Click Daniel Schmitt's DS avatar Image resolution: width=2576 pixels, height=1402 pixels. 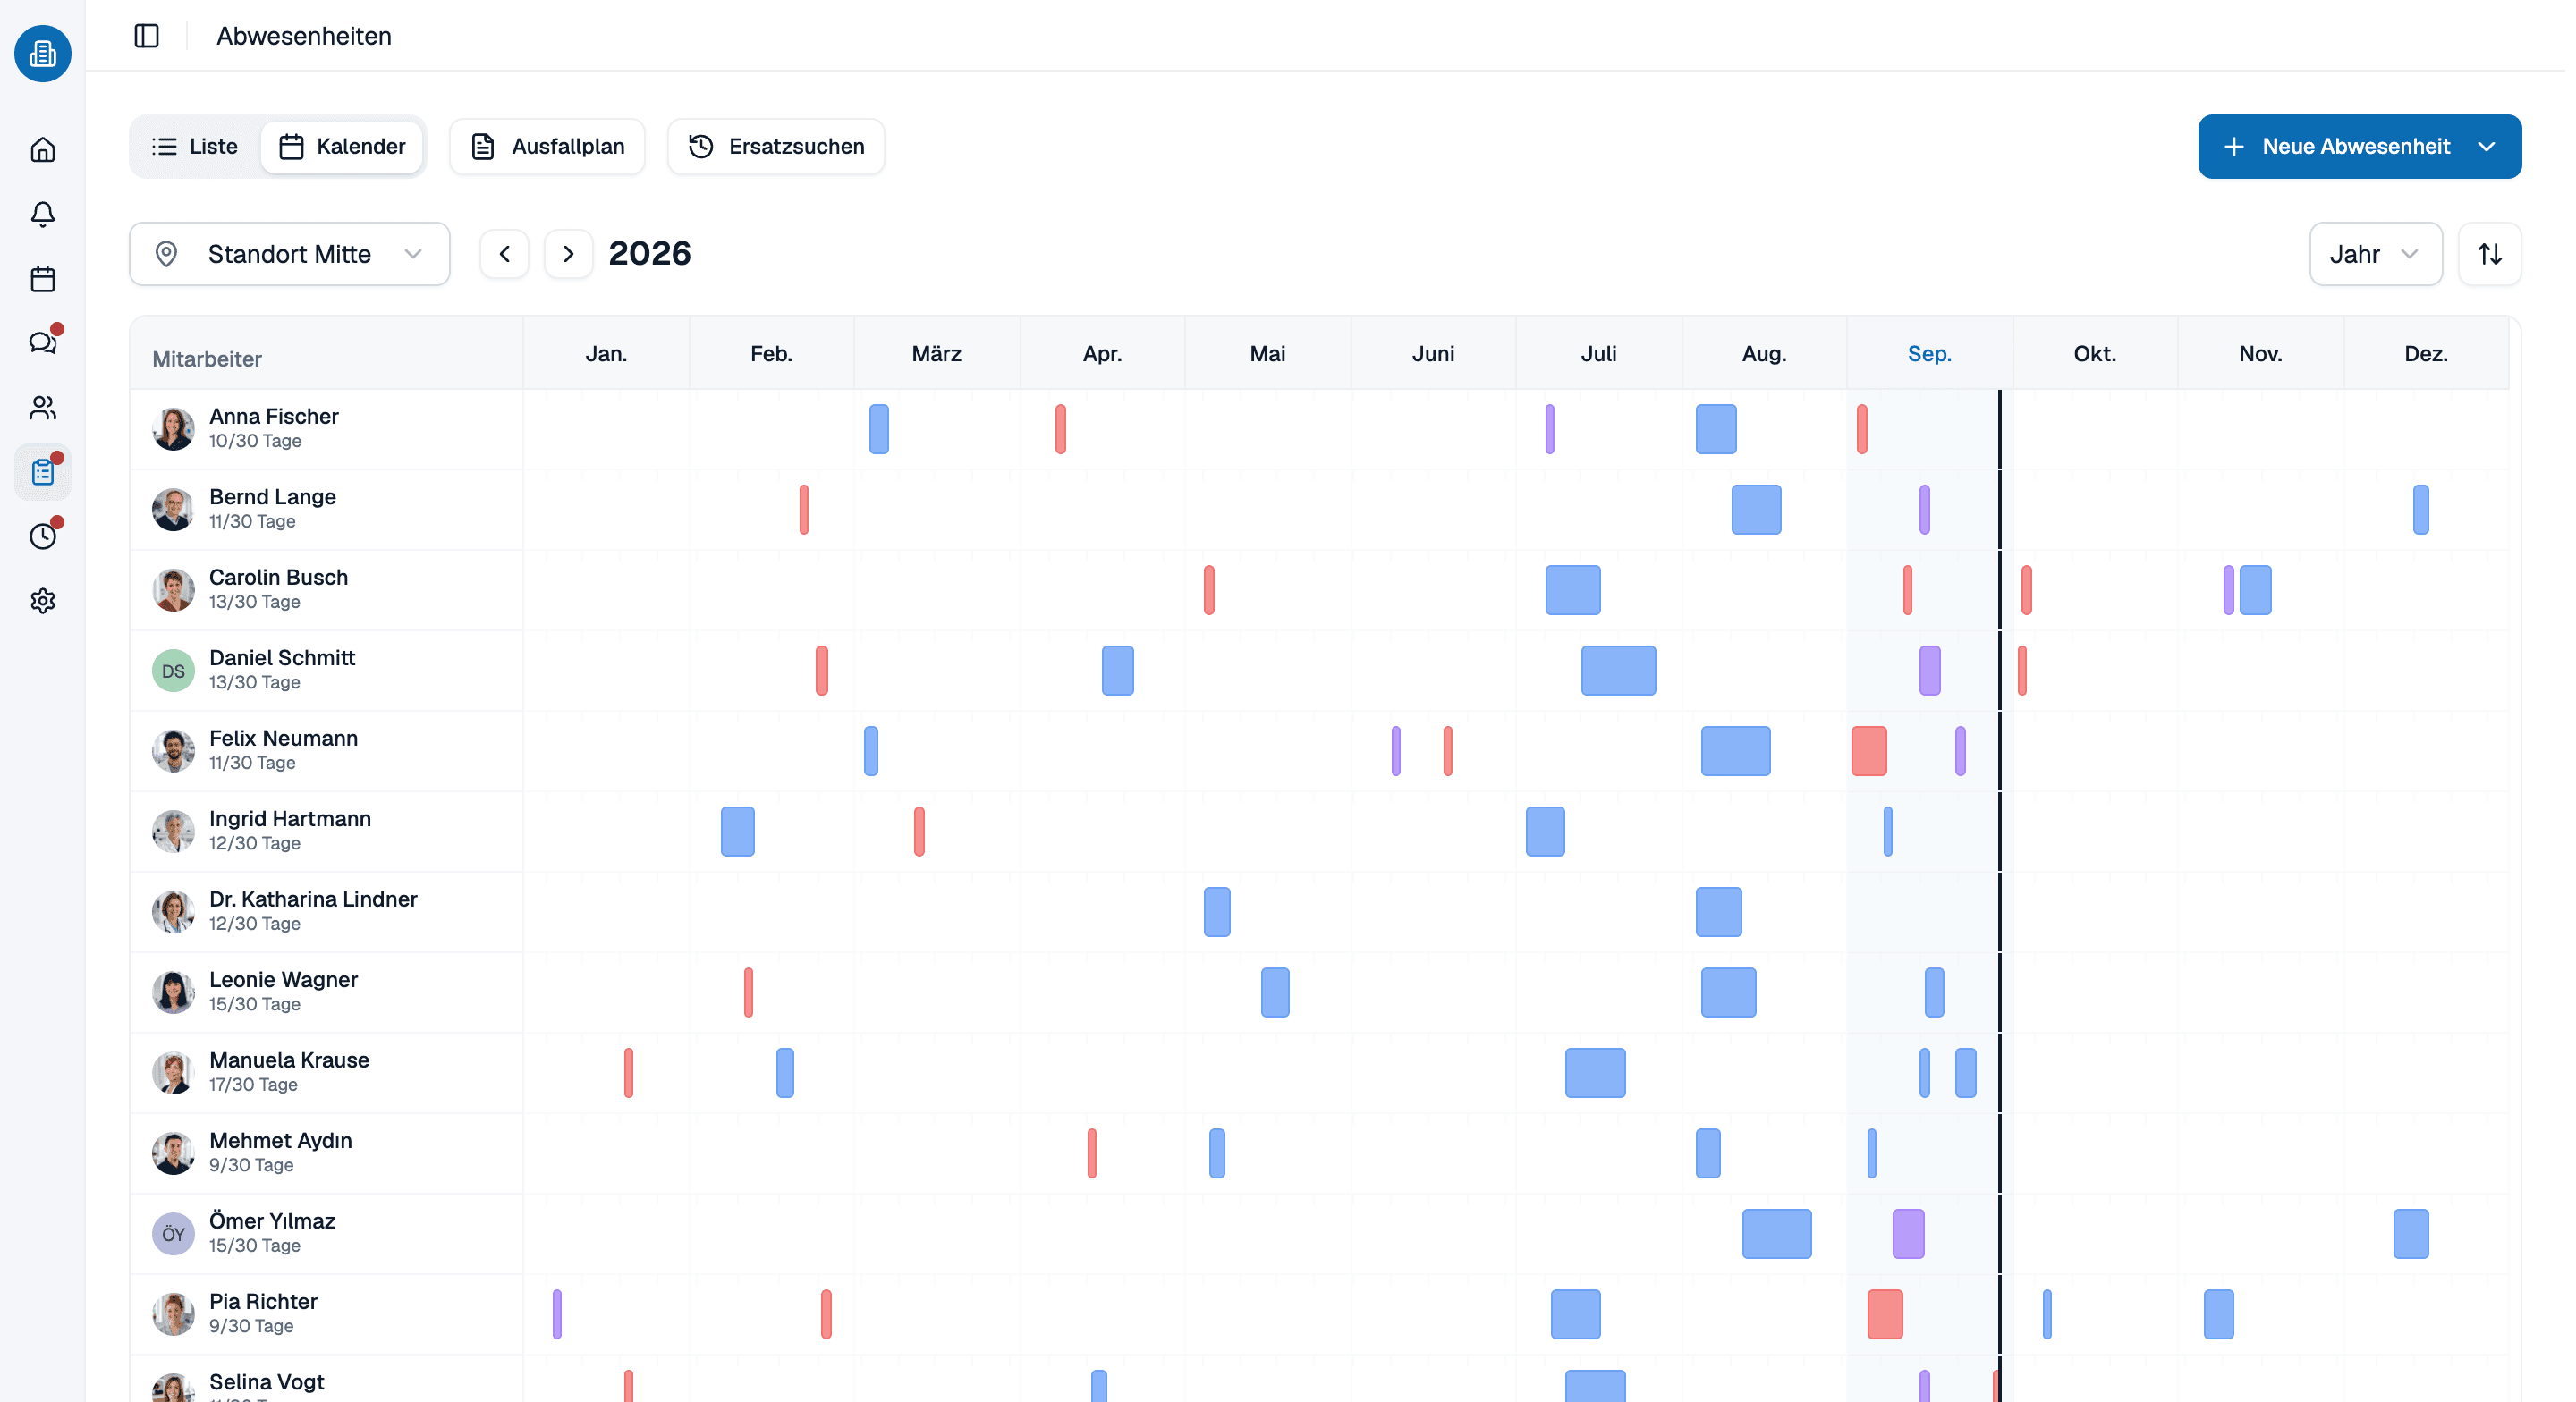[x=173, y=670]
